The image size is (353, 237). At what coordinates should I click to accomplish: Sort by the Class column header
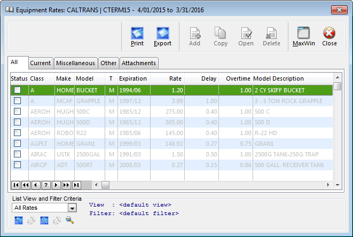tap(42, 78)
